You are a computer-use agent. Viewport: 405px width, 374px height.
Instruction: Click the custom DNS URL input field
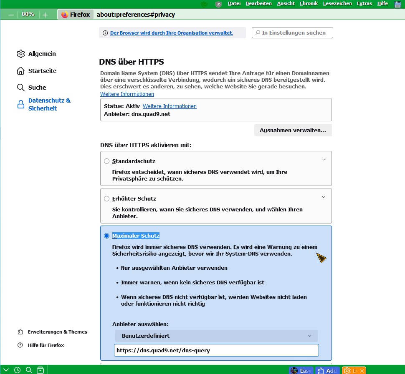point(216,350)
